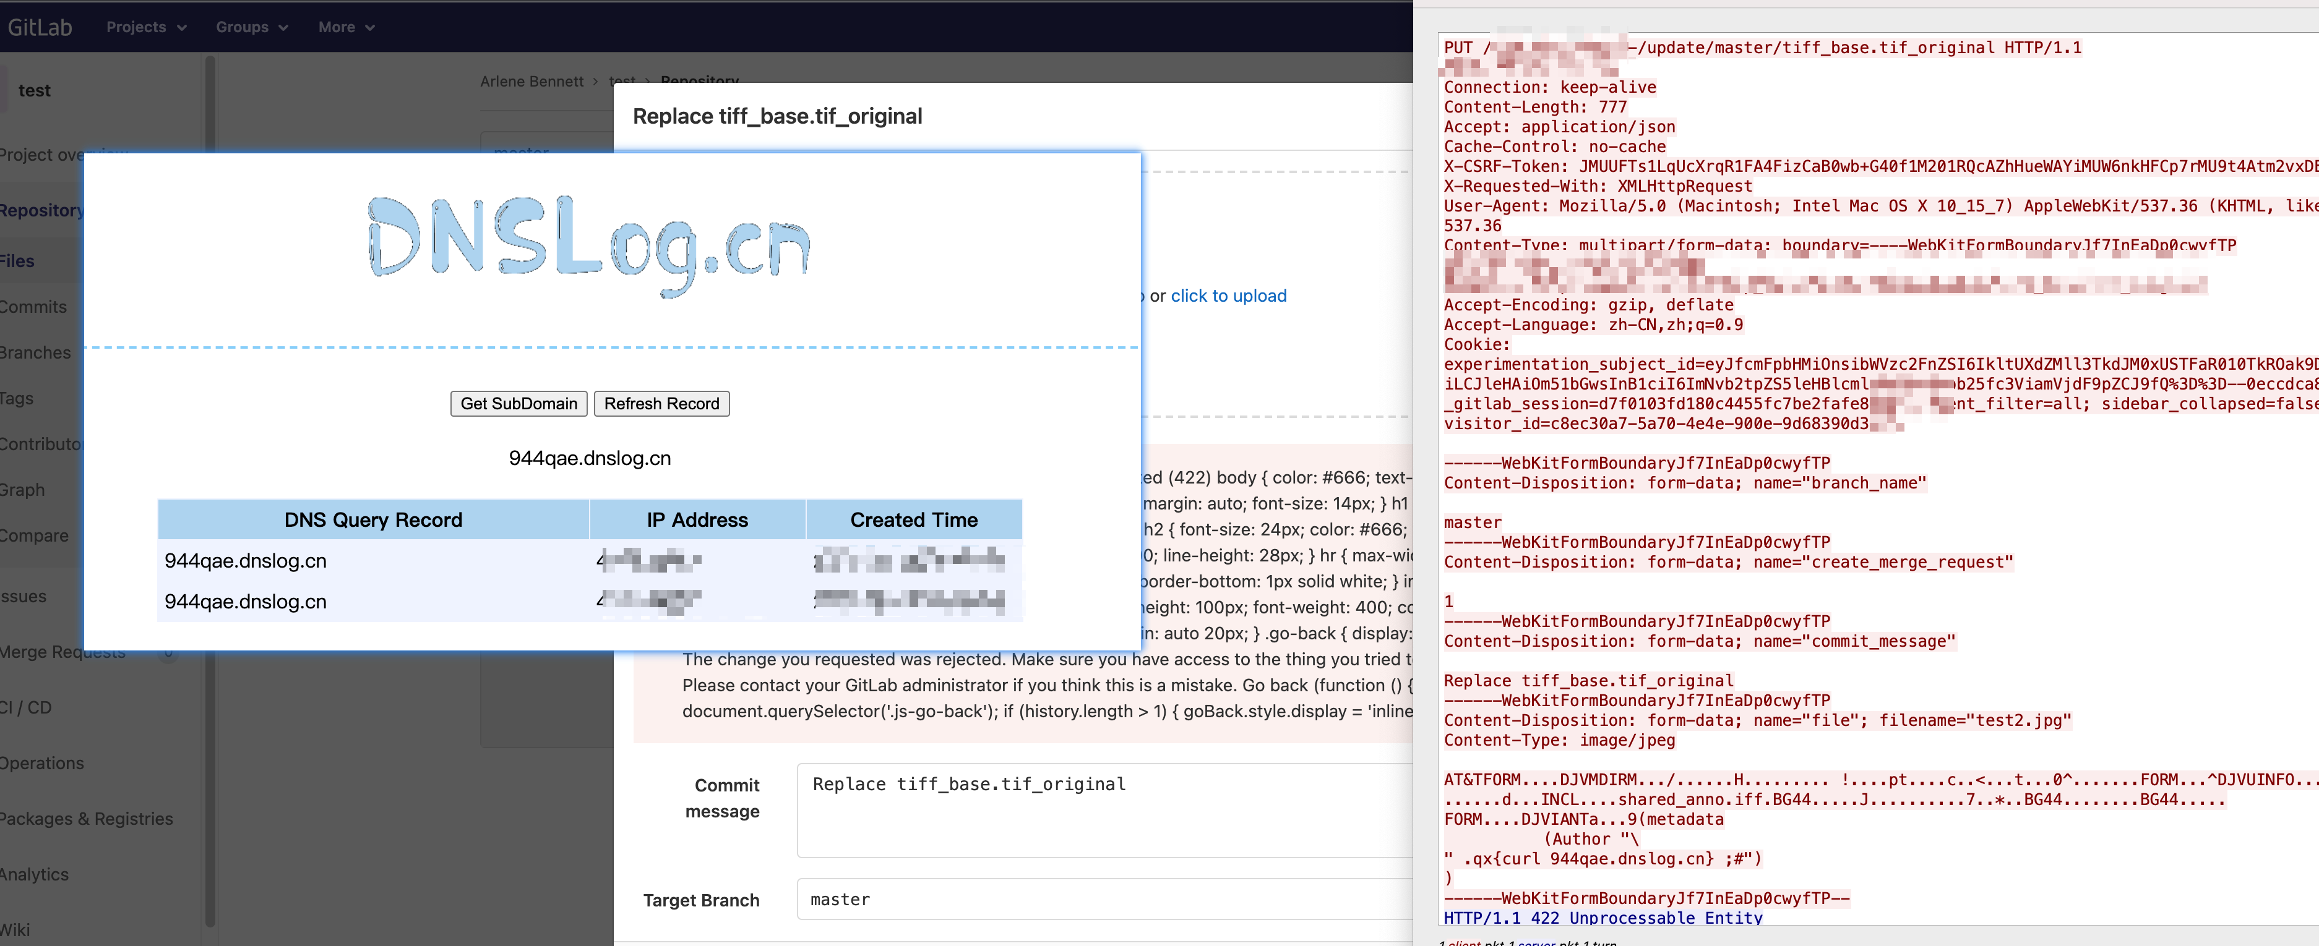Focus the Commit message text area
Viewport: 2319px width, 946px height.
click(x=1104, y=810)
